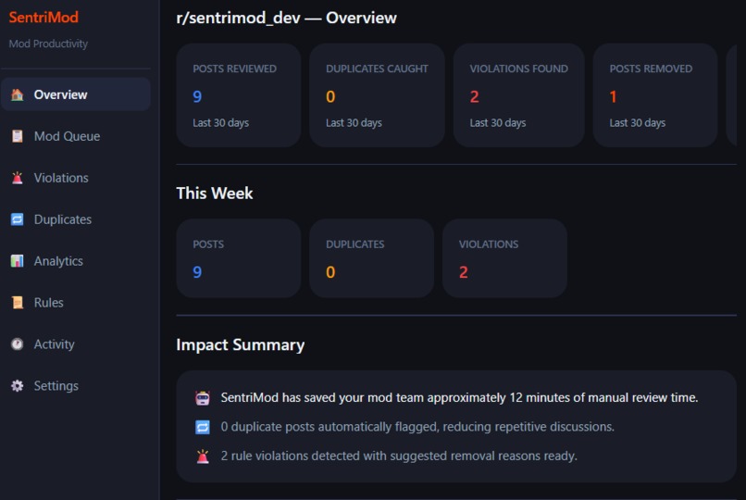Click the Analytics bar chart icon
Viewport: 746px width, 500px height.
click(x=18, y=261)
